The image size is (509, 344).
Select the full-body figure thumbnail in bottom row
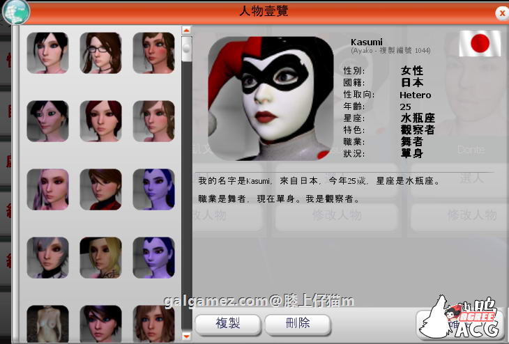pyautogui.click(x=47, y=324)
